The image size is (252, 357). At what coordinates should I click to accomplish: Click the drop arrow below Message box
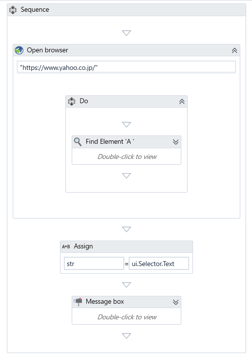pos(126,336)
